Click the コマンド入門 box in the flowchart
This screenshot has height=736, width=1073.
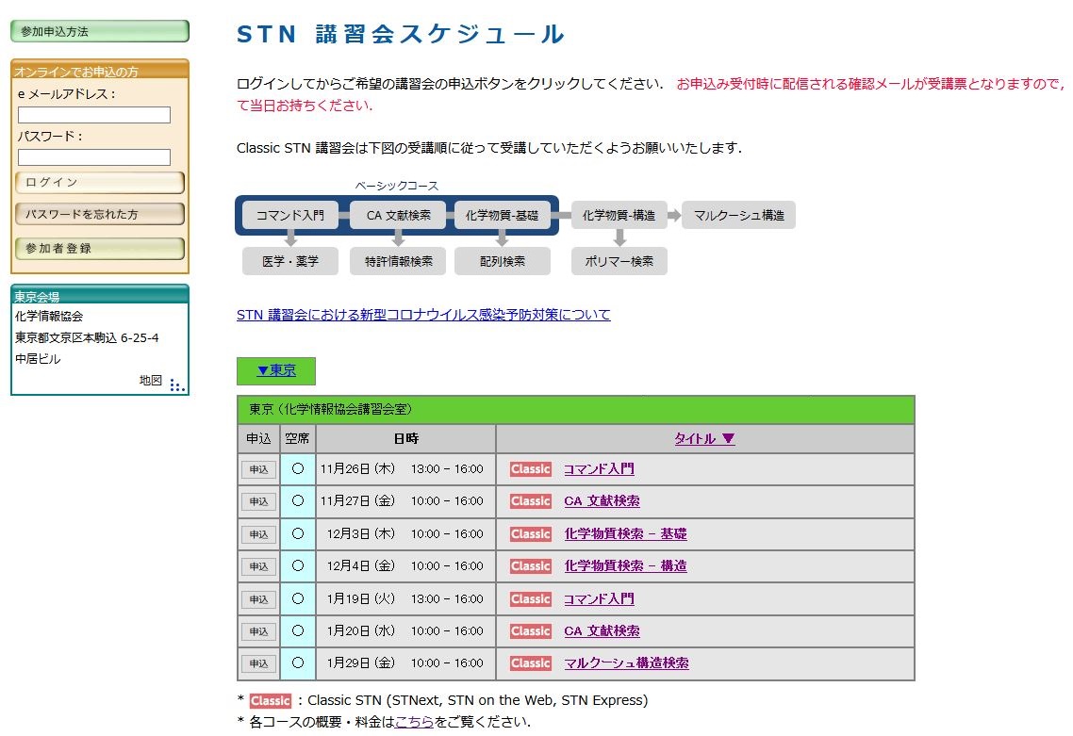[290, 216]
